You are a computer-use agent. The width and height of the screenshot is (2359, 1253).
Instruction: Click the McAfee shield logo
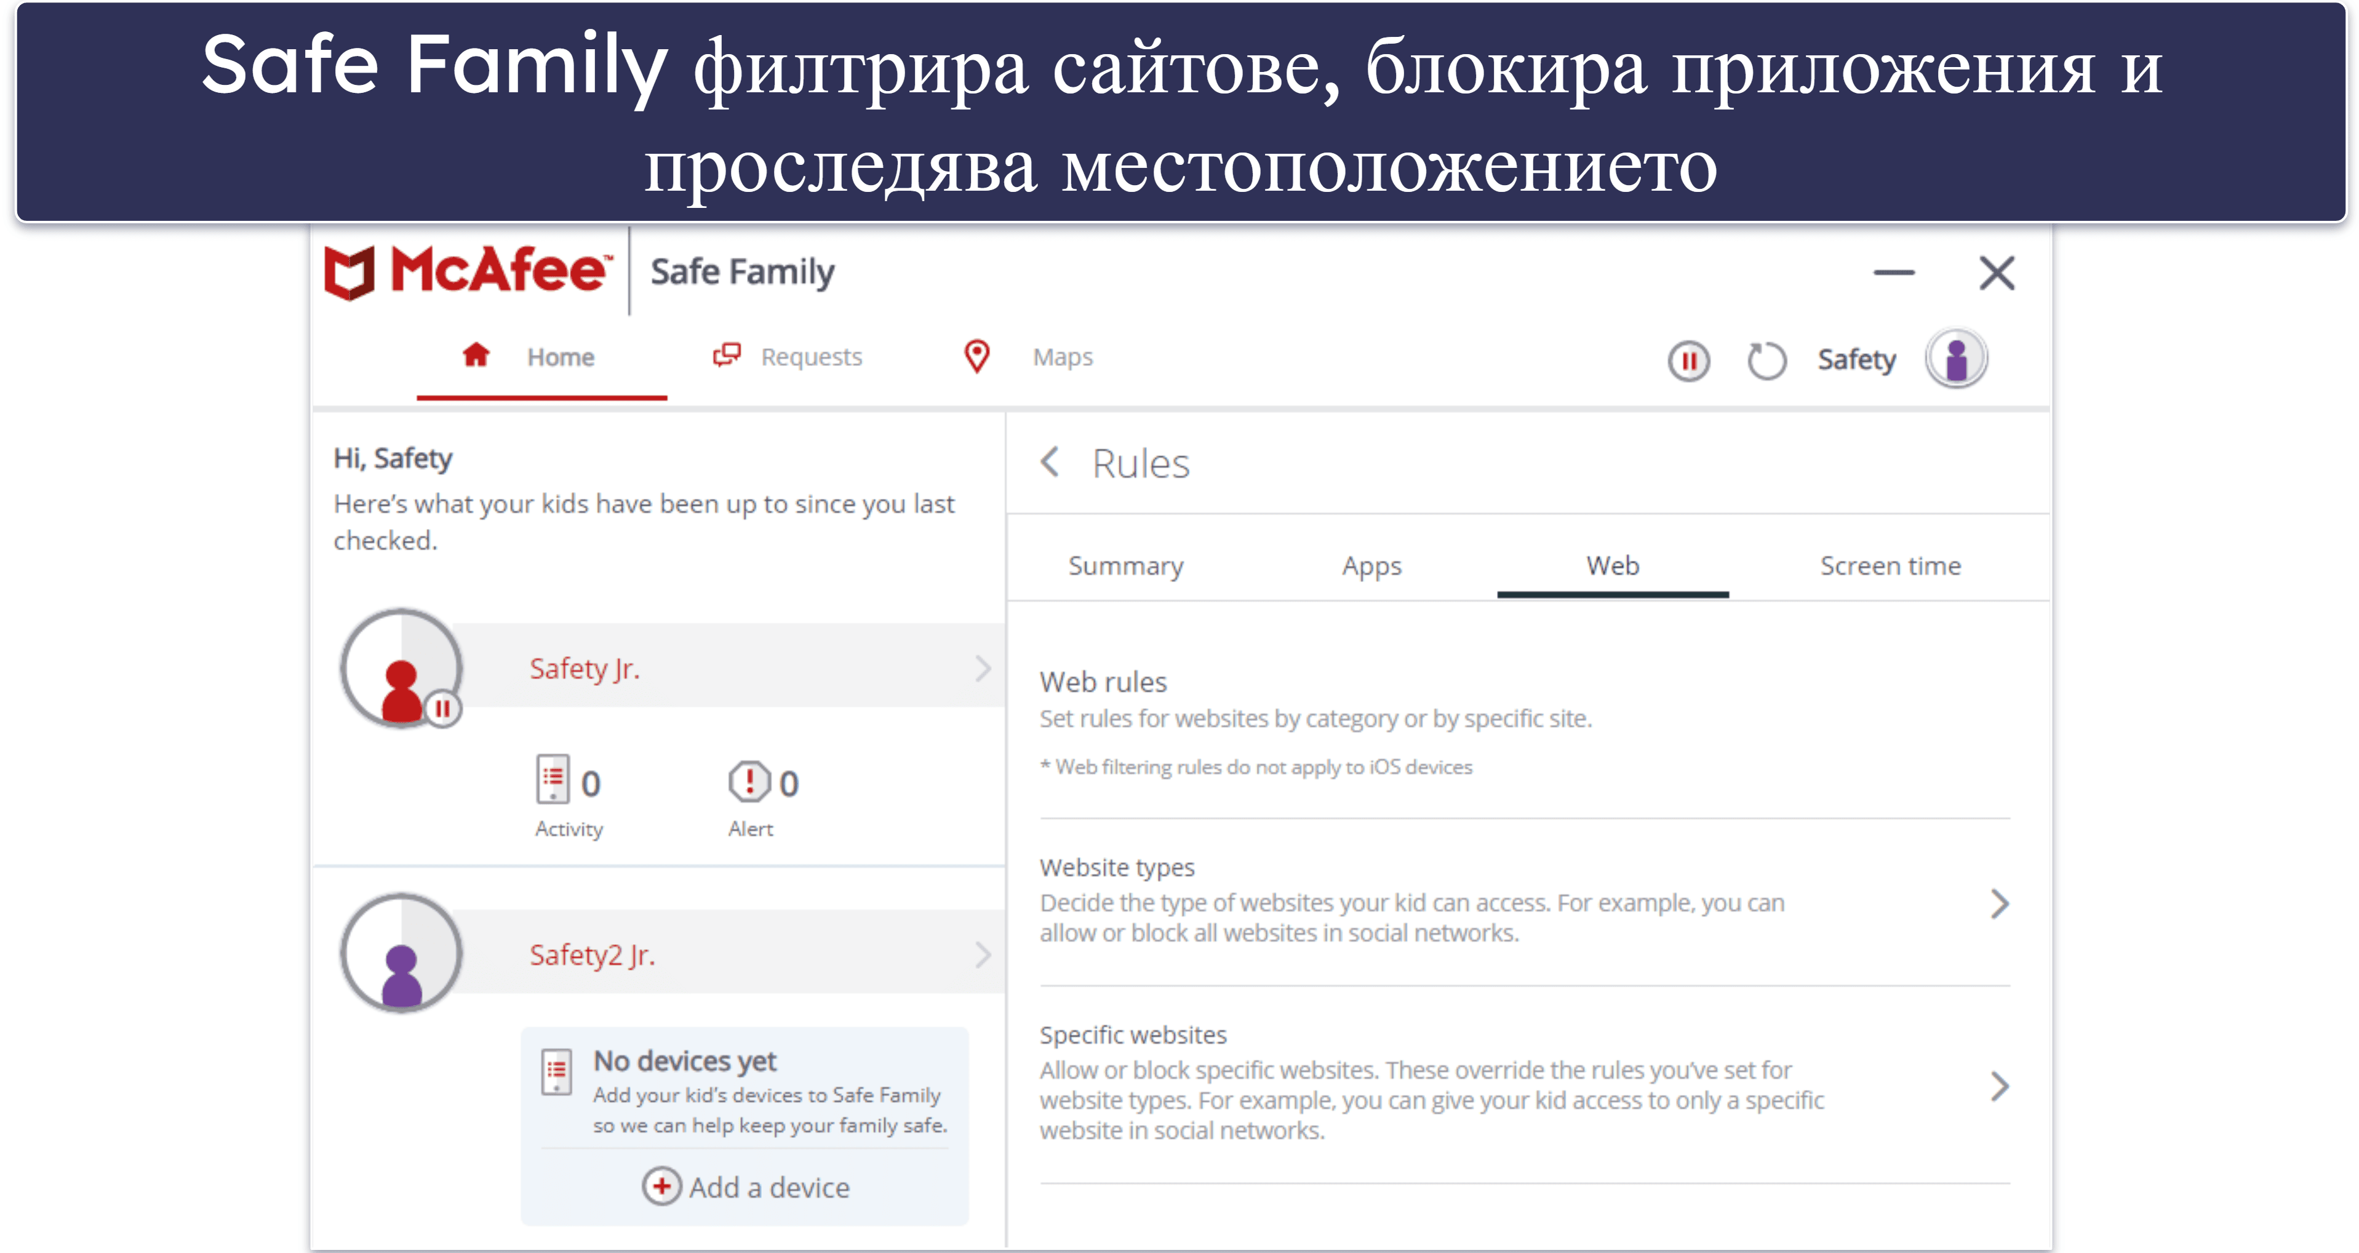pyautogui.click(x=350, y=272)
